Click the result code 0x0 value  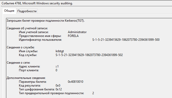[x=58, y=86]
